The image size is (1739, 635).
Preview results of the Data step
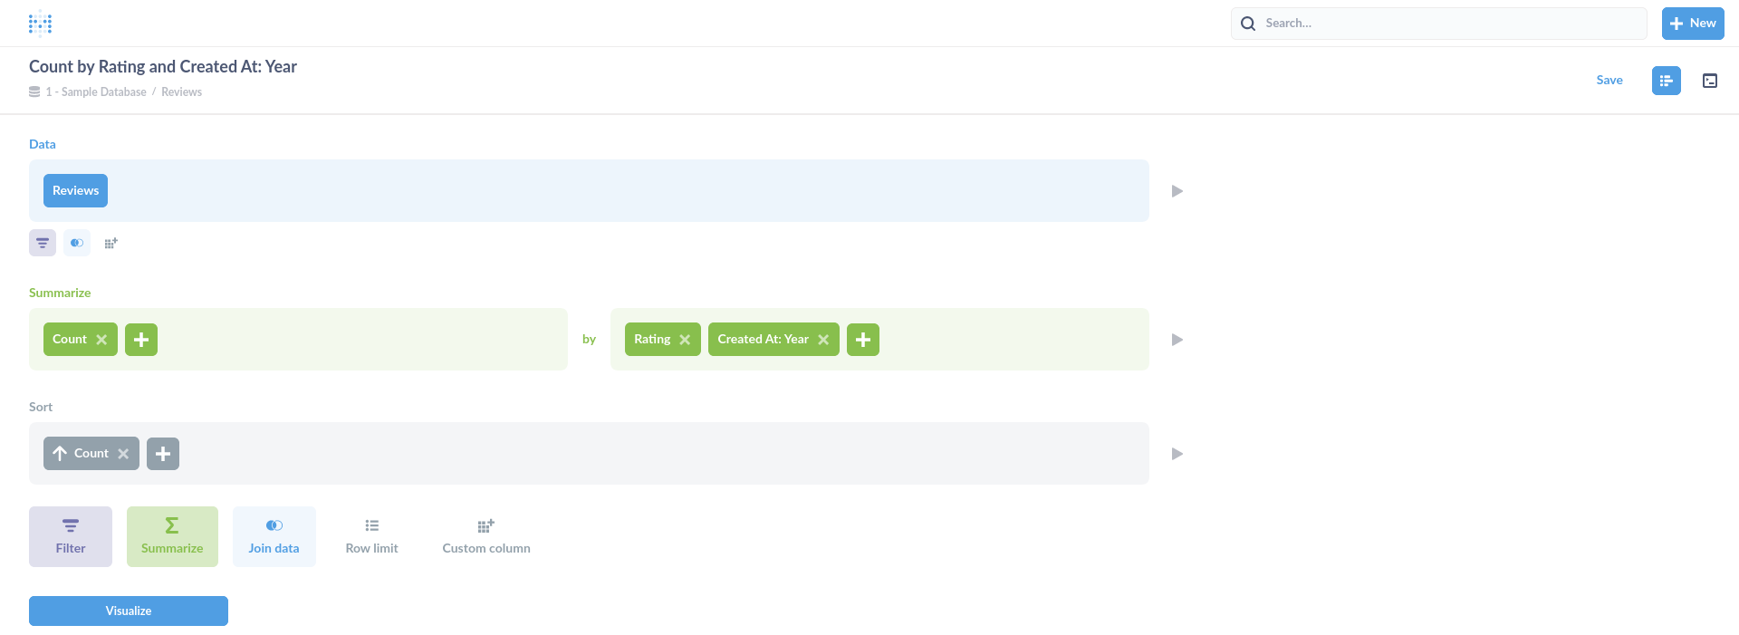pos(1177,190)
